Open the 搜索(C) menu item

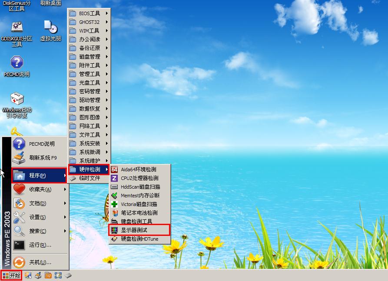(40, 231)
